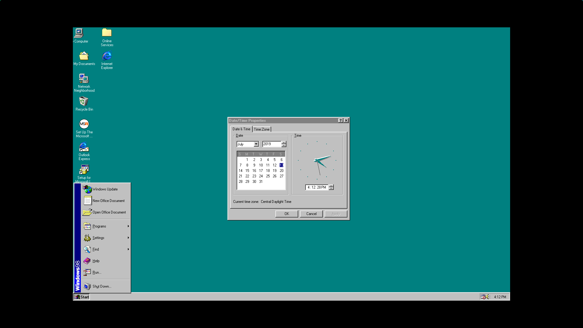583x328 pixels.
Task: Select the Date & Time tab
Action: point(241,129)
